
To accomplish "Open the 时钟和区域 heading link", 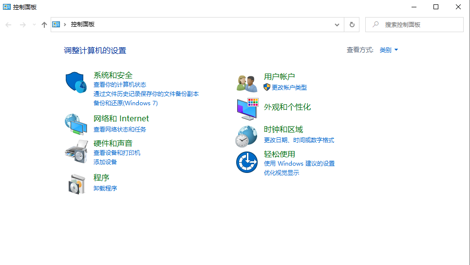I will (x=283, y=130).
